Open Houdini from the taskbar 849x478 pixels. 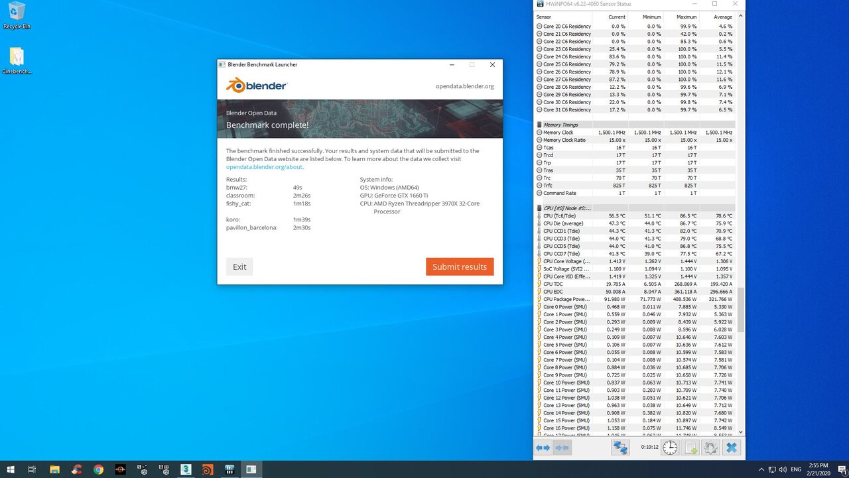point(208,469)
